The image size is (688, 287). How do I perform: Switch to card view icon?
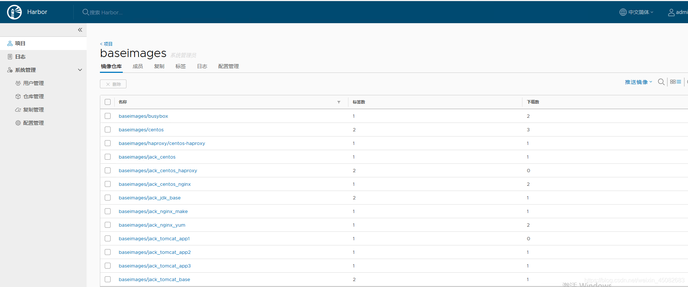coord(673,82)
